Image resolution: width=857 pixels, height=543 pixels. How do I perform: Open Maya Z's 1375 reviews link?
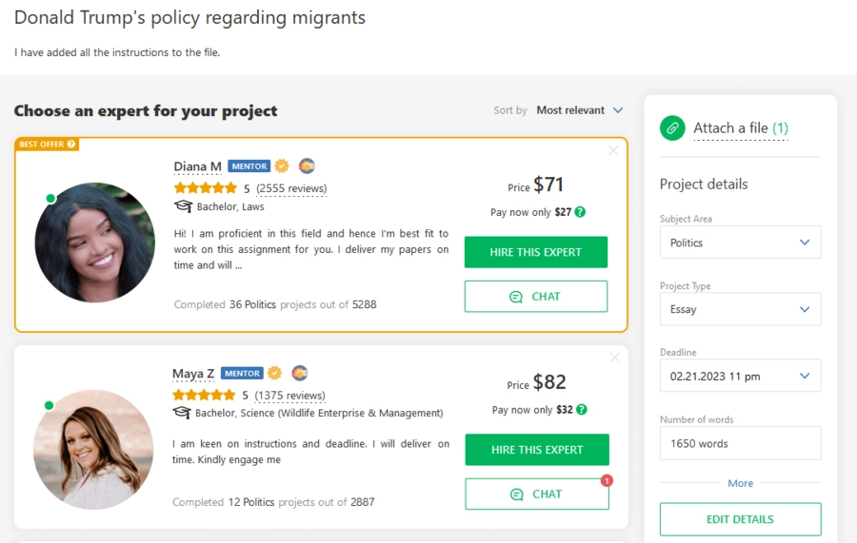(289, 395)
